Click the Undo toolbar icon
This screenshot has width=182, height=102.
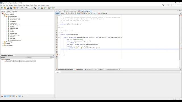(x=15, y=8)
